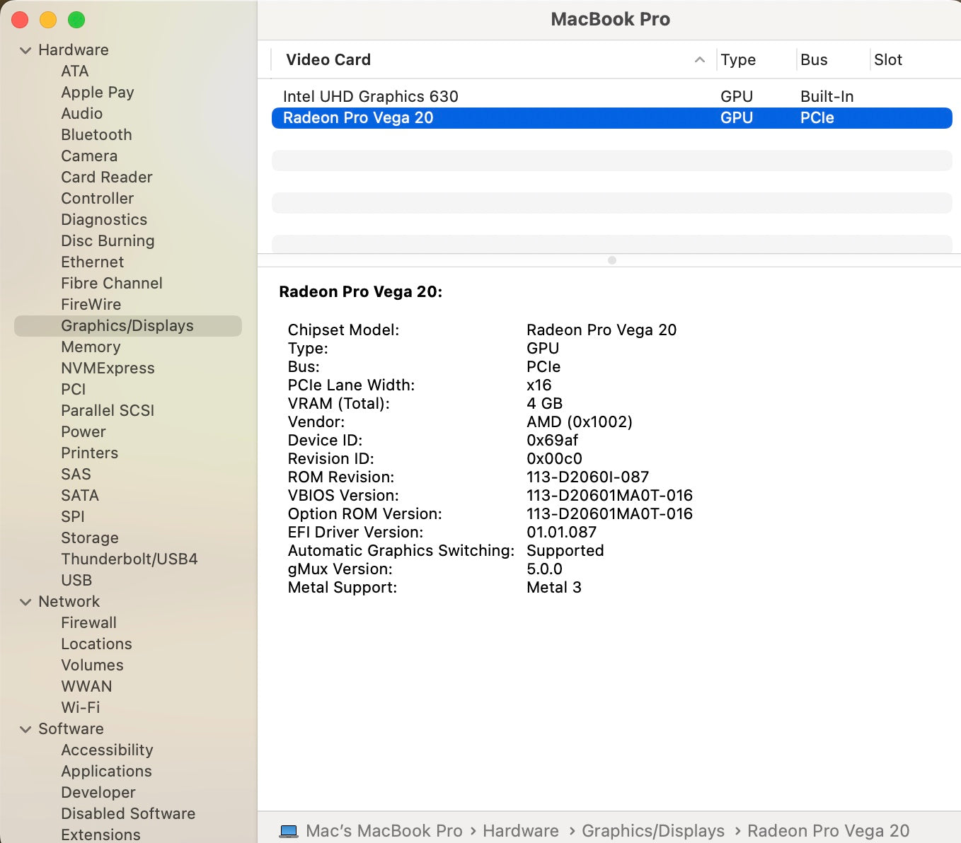Select Applications under Software
The image size is (961, 843).
click(x=106, y=771)
